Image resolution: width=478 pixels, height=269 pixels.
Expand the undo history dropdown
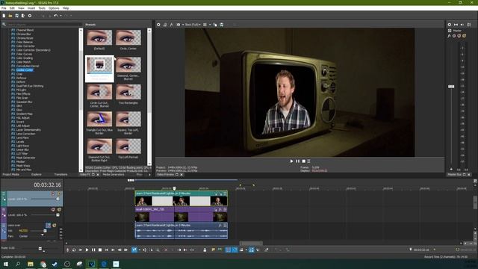pyautogui.click(x=60, y=16)
